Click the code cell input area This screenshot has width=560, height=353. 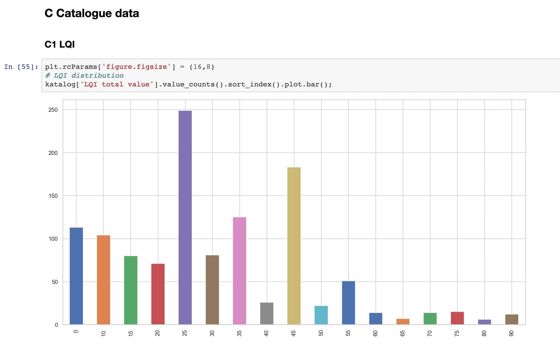[x=301, y=75]
